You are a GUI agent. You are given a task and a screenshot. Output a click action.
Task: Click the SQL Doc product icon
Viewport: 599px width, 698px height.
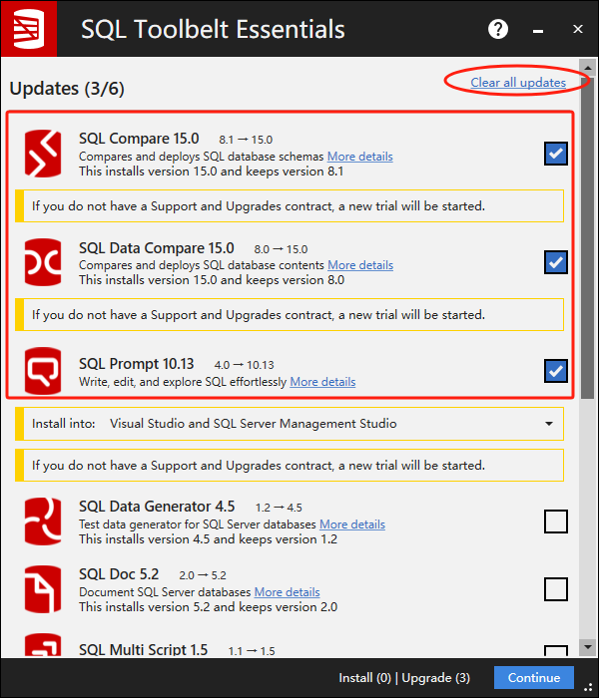point(43,589)
